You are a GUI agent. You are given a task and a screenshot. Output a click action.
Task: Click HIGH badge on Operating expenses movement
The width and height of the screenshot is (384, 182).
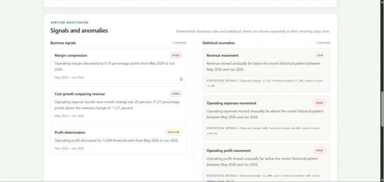pyautogui.click(x=319, y=103)
